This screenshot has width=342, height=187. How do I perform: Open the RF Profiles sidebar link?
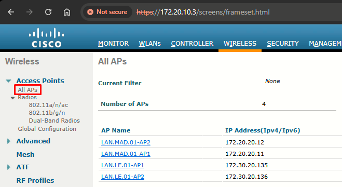pyautogui.click(x=35, y=180)
